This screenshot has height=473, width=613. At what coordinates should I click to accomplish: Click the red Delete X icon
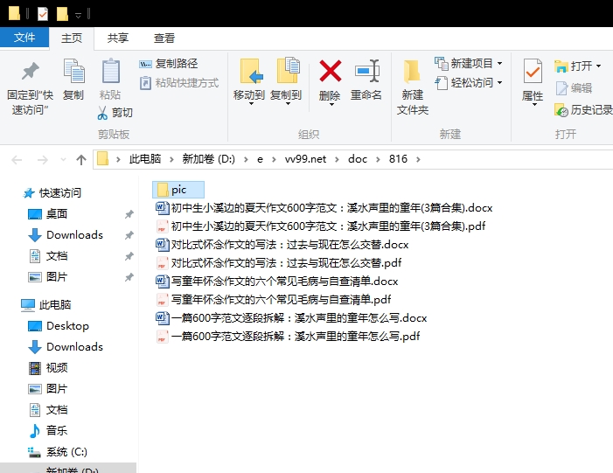click(x=331, y=71)
